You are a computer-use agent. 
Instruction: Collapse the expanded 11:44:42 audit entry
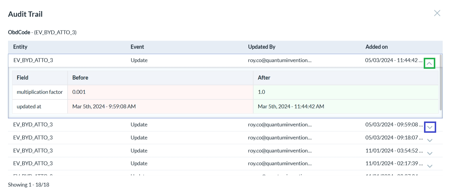click(430, 63)
